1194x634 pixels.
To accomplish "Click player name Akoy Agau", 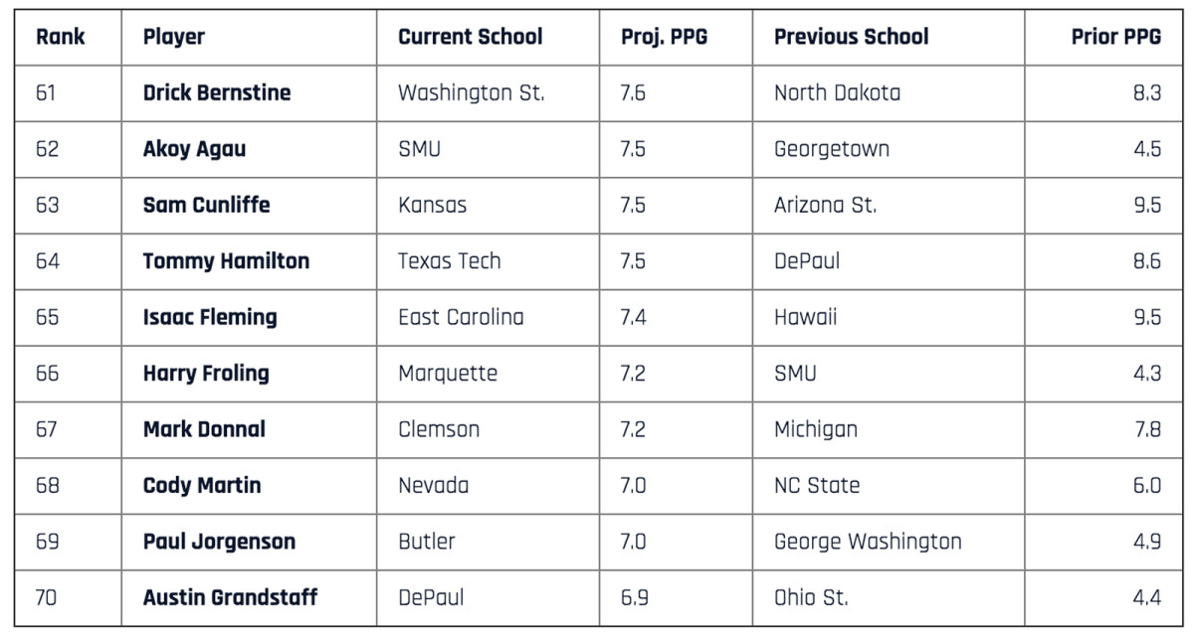I will (194, 149).
